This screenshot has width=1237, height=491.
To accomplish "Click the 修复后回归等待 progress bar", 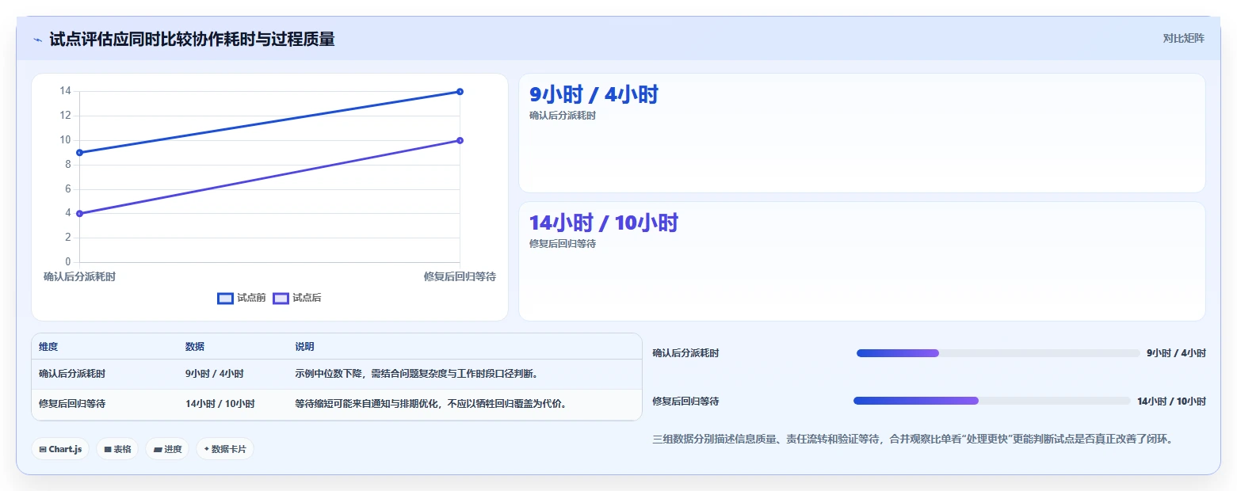I will (992, 401).
